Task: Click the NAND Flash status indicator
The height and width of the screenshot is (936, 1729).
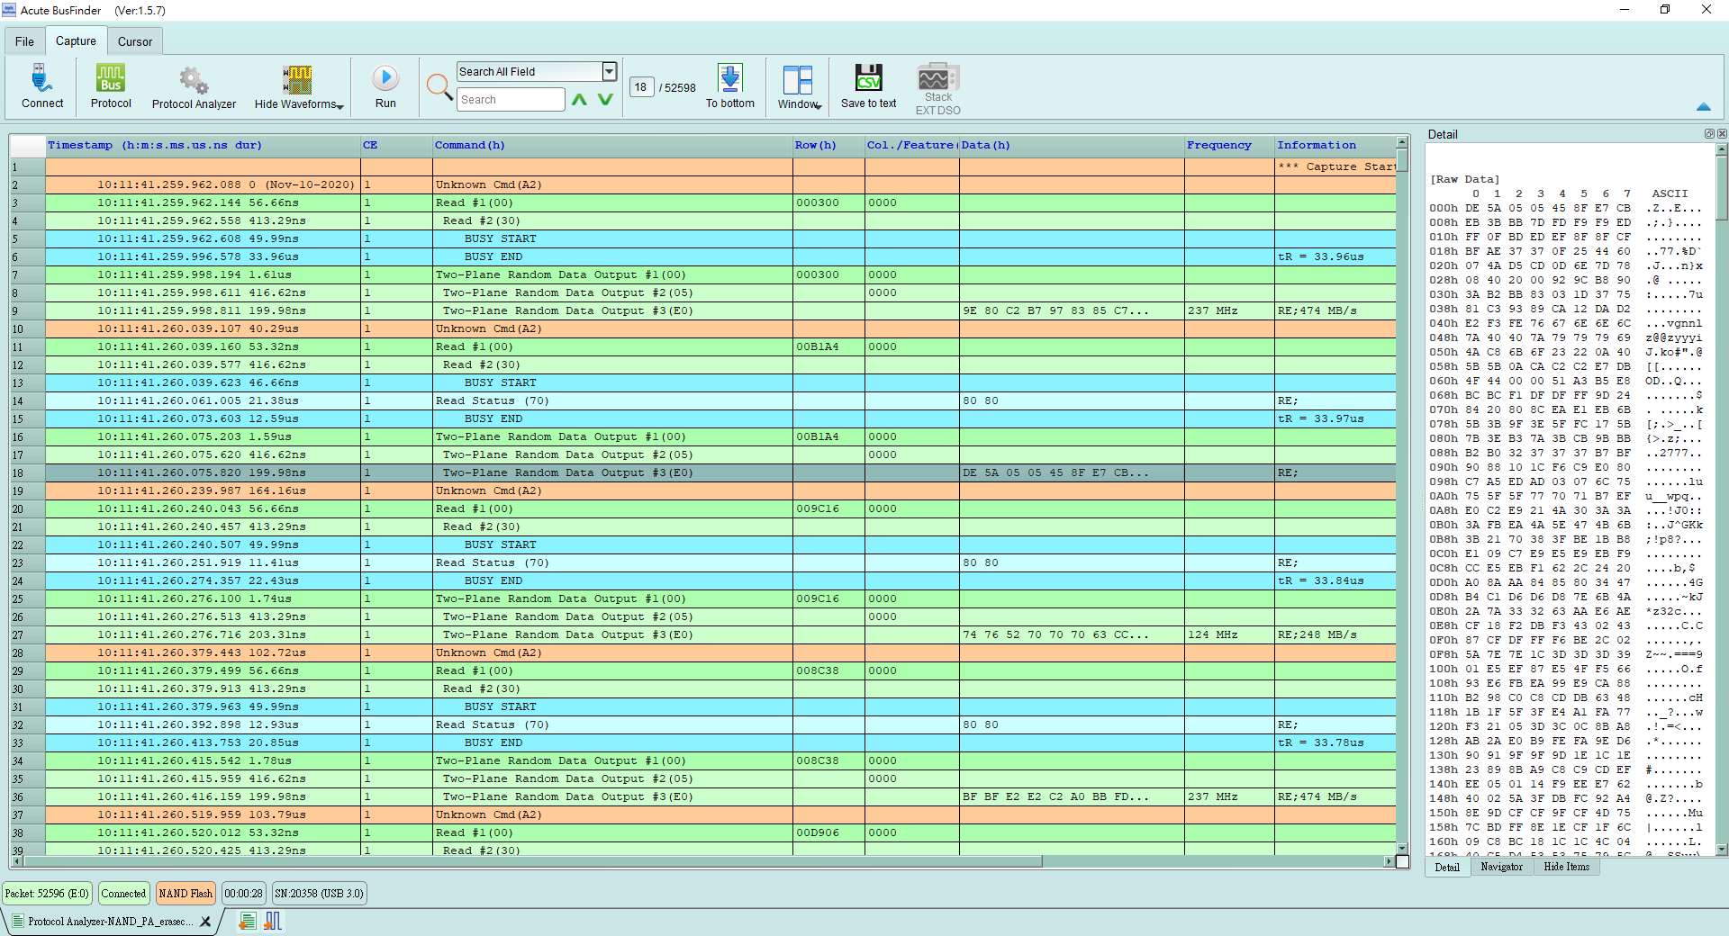Action: (x=186, y=894)
